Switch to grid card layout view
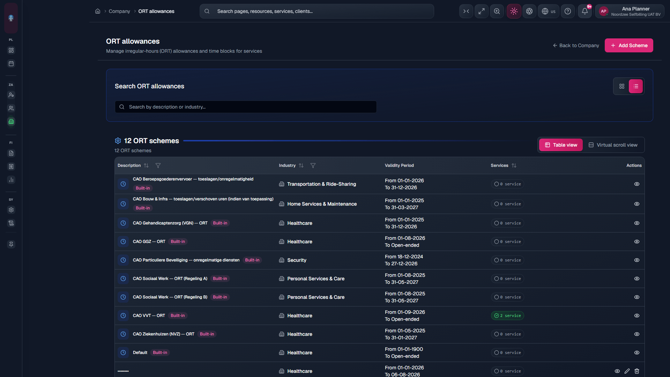 [x=622, y=86]
